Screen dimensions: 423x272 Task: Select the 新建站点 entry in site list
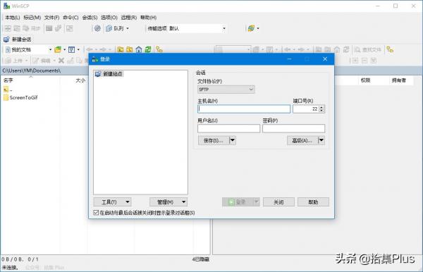pos(109,74)
